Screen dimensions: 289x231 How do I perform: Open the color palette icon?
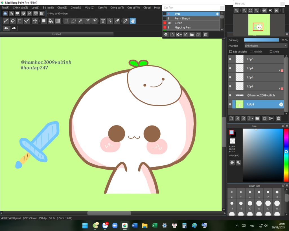click(232, 163)
